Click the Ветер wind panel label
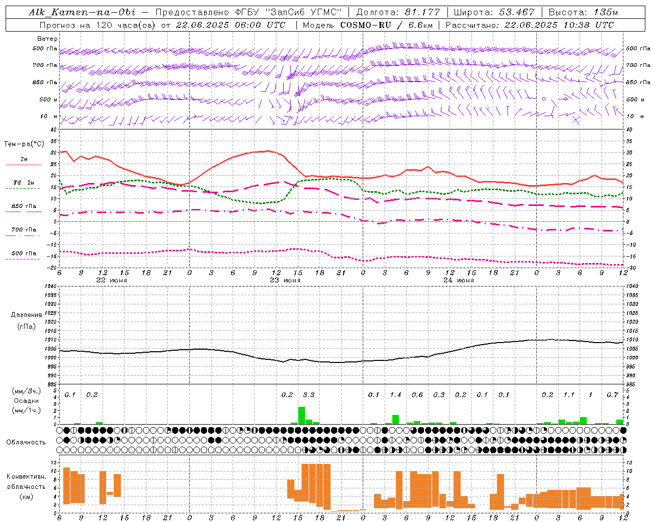 click(47, 39)
